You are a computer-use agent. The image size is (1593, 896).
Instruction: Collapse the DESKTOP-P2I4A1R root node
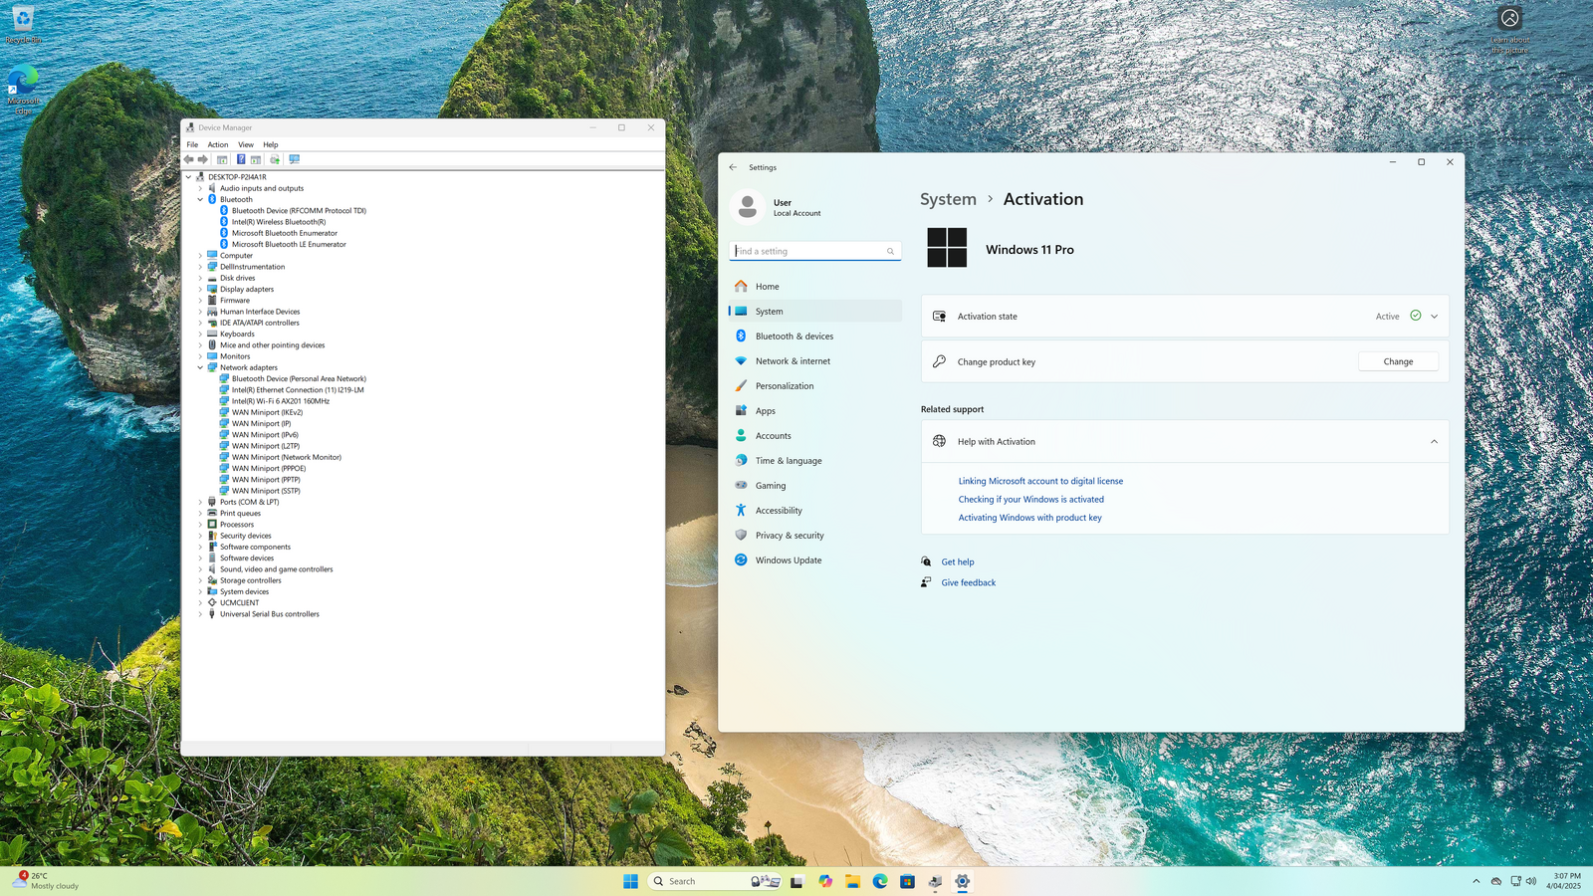[188, 177]
